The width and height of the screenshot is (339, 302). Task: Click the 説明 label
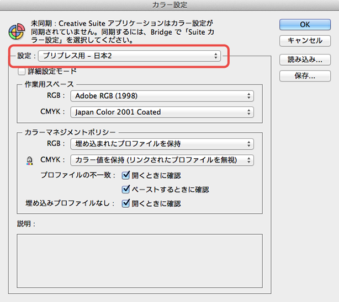coord(26,224)
